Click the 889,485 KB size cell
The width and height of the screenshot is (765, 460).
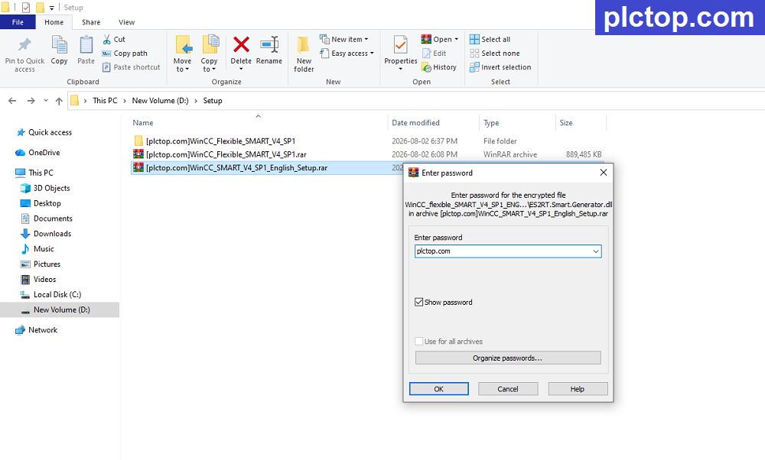coord(584,154)
